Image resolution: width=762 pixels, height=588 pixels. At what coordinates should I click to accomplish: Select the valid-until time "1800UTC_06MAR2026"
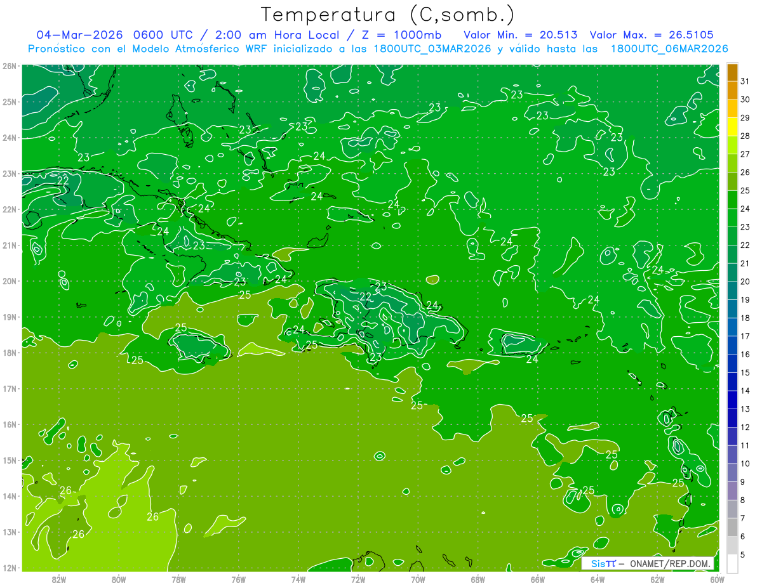(x=669, y=49)
